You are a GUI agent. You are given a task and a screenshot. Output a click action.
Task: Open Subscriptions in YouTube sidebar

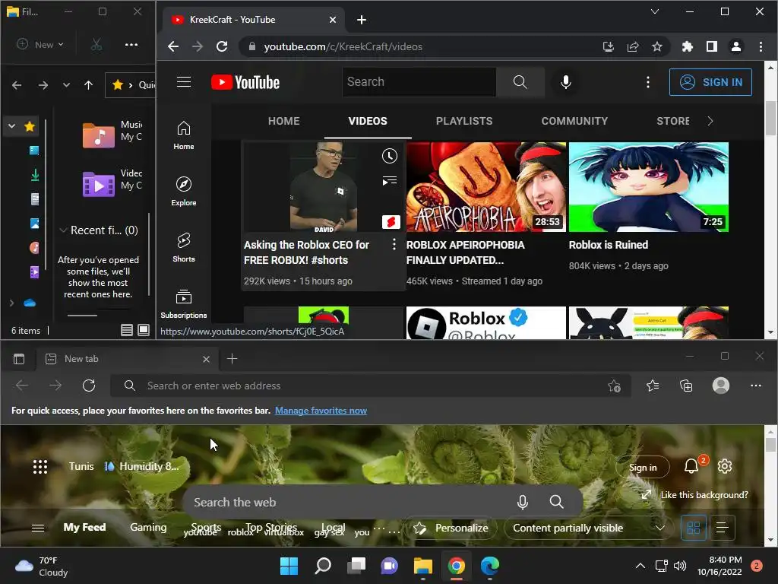(184, 303)
